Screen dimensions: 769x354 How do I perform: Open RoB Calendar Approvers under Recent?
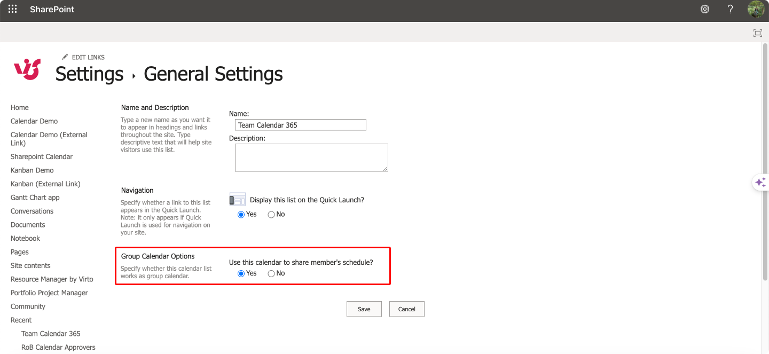point(58,347)
